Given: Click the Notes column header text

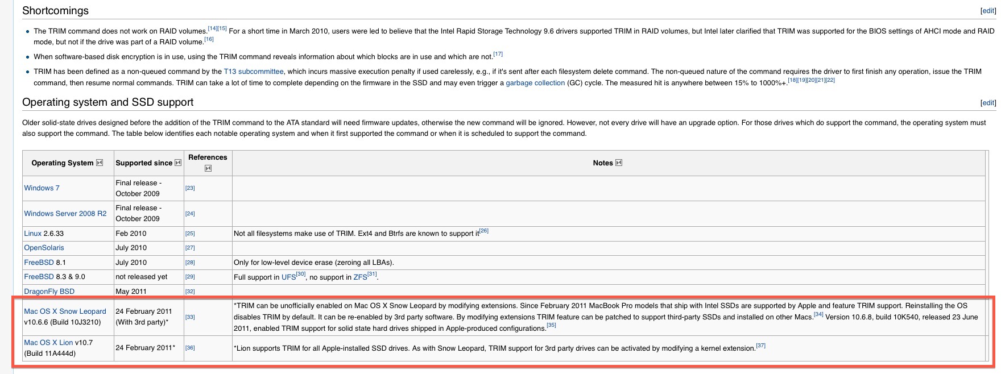Looking at the screenshot, I should coord(602,163).
